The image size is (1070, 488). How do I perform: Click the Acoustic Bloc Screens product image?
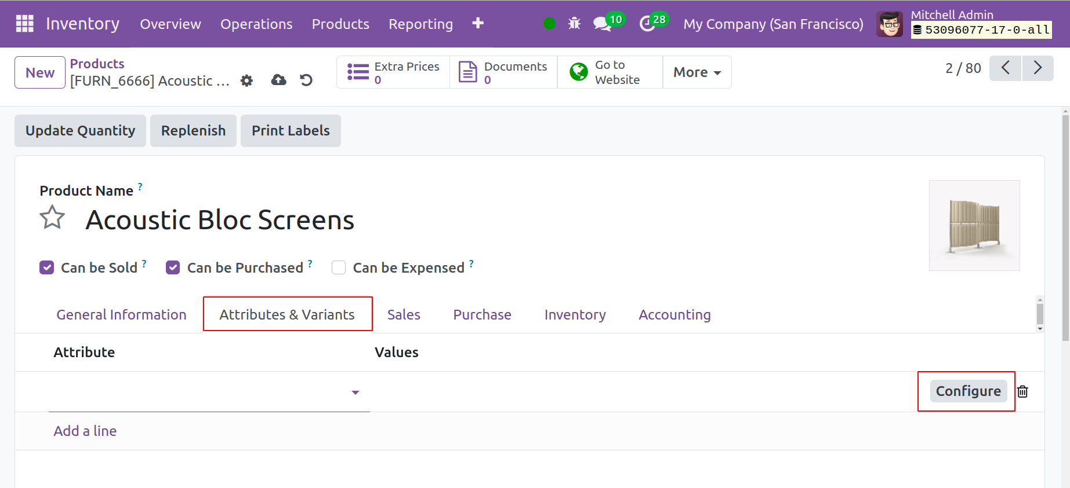pos(974,225)
